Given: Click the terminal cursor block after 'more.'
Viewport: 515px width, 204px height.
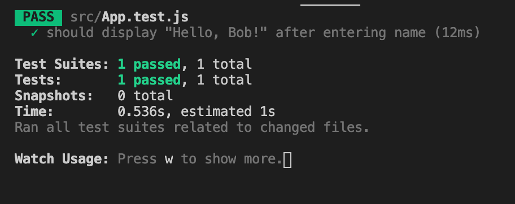Looking at the screenshot, I should 287,159.
